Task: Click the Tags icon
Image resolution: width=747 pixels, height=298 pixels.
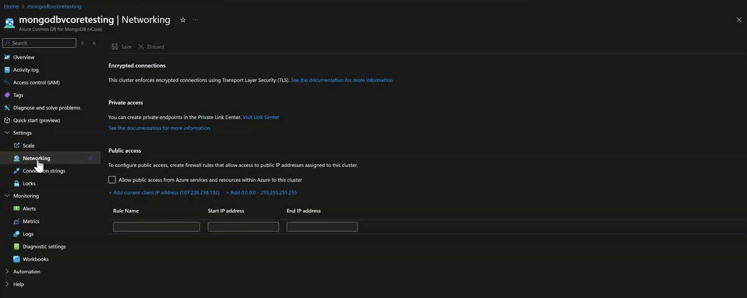Action: (x=7, y=95)
